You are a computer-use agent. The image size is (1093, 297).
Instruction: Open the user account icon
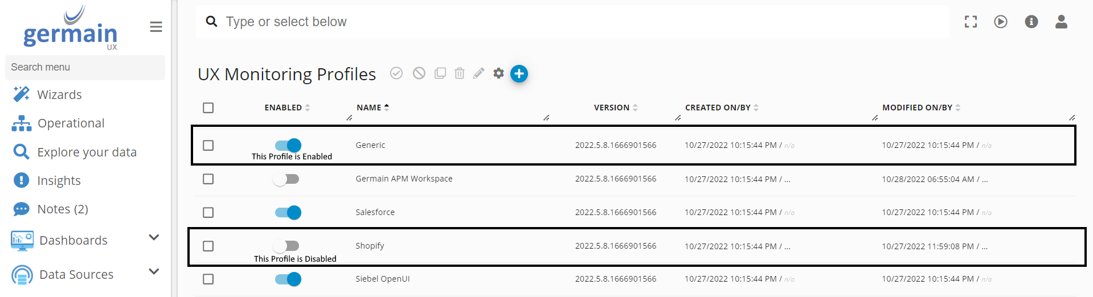click(x=1061, y=22)
